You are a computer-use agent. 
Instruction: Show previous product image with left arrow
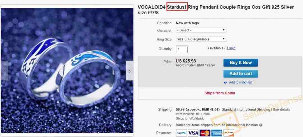pyautogui.click(x=4, y=71)
